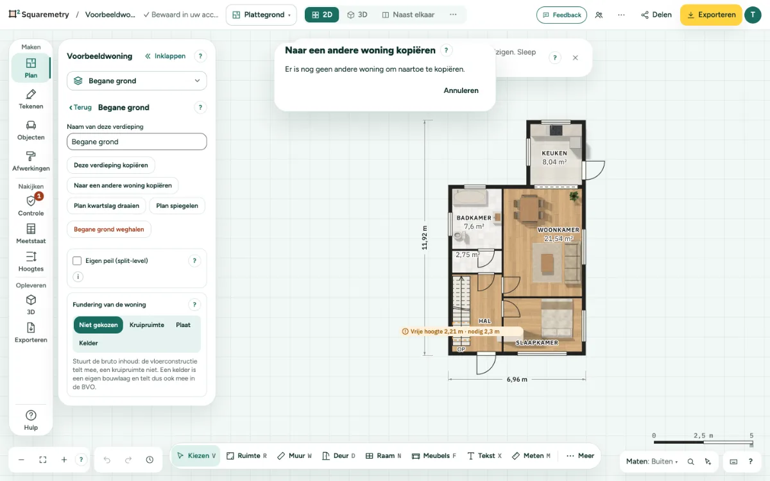Open keyboard shortcuts icon
This screenshot has height=481, width=770.
pyautogui.click(x=733, y=462)
